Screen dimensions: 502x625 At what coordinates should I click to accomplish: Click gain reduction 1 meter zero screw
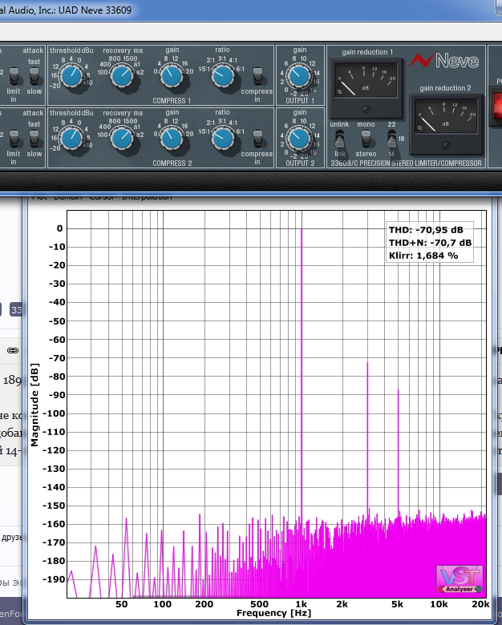click(x=366, y=109)
